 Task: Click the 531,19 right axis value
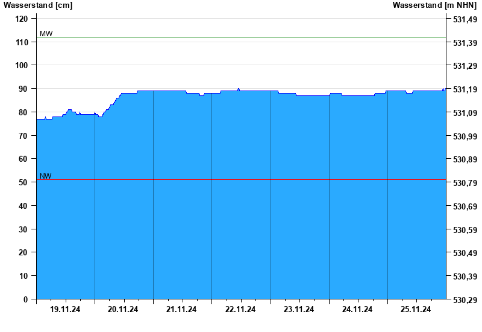click(465, 89)
